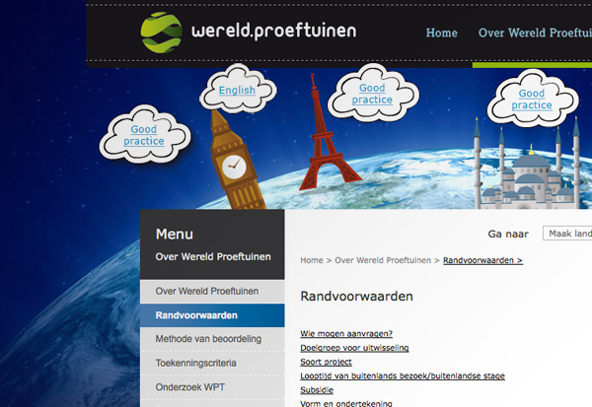Viewport: 592px width, 407px height.
Task: Follow the Vorm en ondertekening link
Action: click(346, 403)
